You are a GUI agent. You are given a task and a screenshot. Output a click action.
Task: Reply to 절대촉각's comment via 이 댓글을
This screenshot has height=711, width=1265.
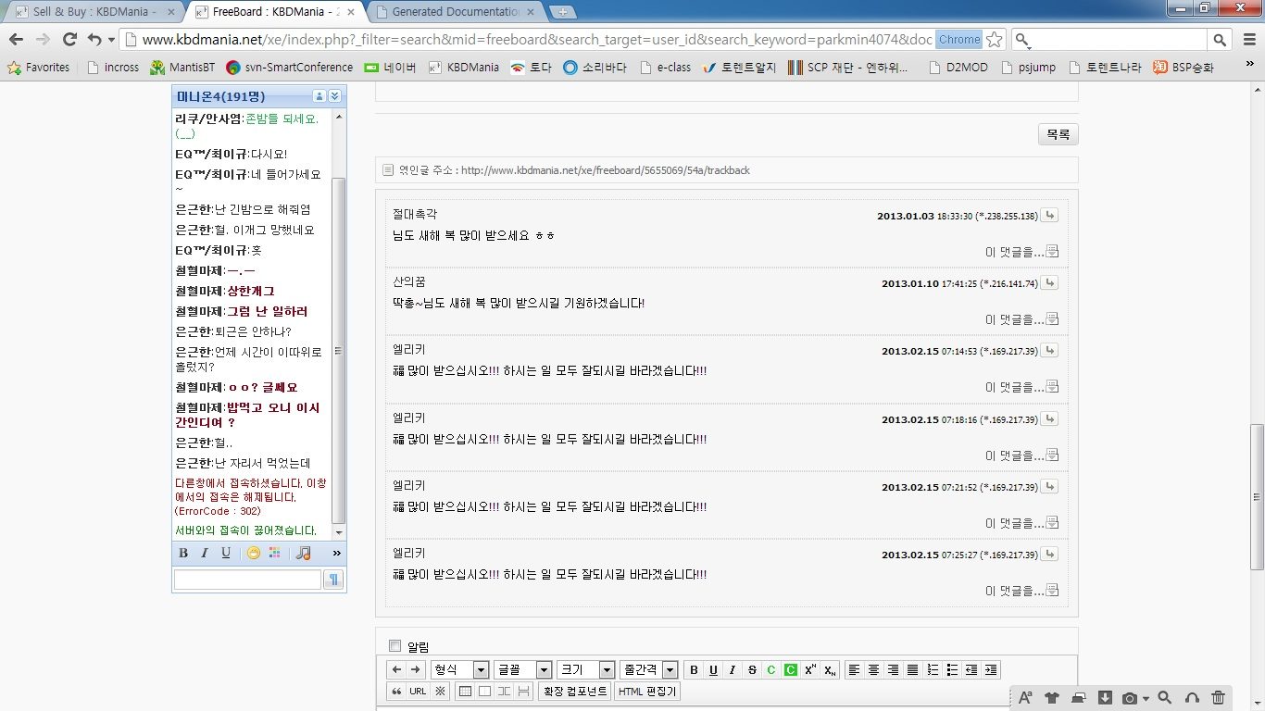tap(1021, 252)
